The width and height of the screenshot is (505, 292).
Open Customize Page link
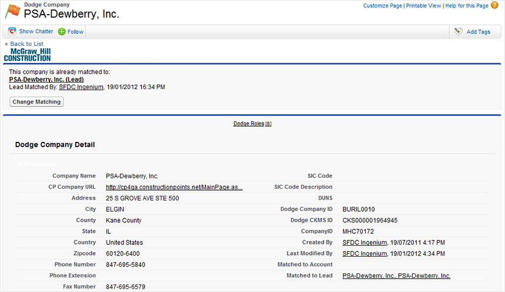(383, 6)
